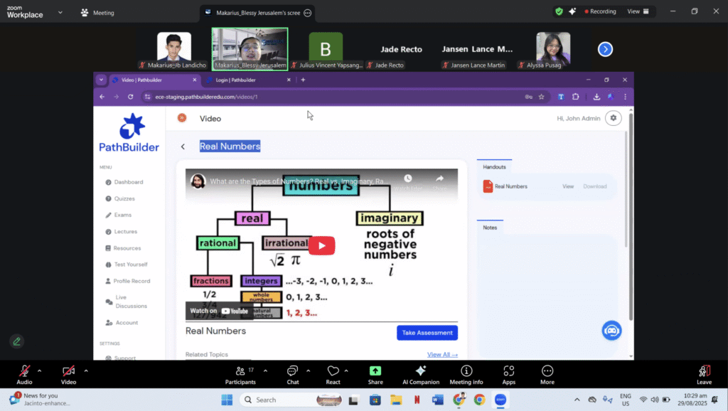Start video with the camera icon

[68, 371]
